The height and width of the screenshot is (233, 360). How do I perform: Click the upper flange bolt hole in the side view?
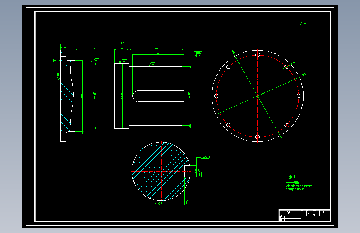63,55
